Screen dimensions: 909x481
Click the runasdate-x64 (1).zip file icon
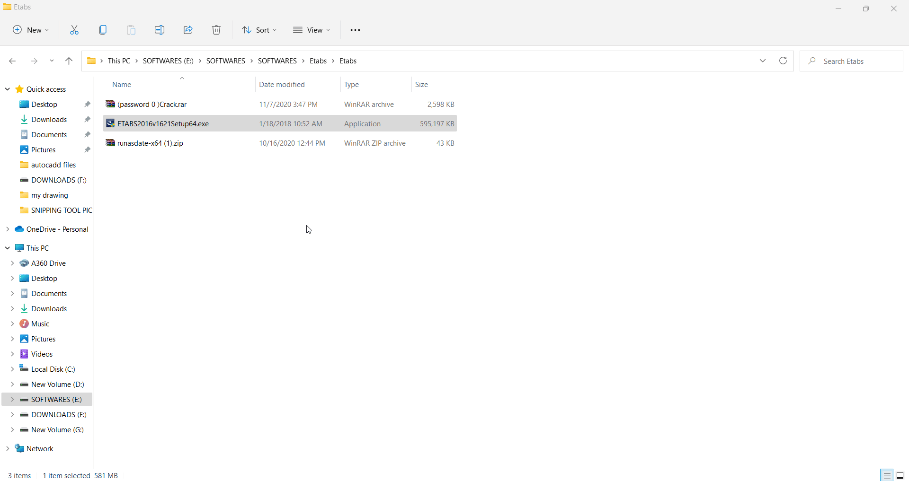point(110,143)
